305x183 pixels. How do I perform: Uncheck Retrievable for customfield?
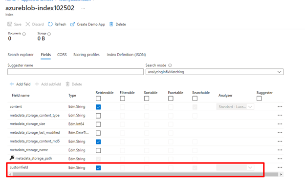click(98, 168)
